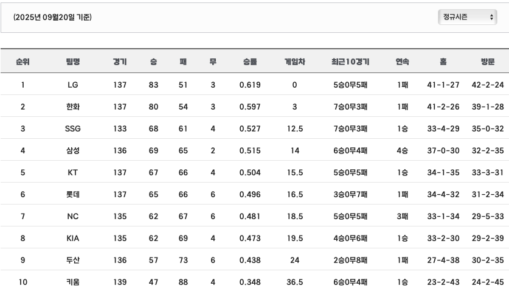509x291 pixels.
Task: Click 롯데's away record 31-2-34
Action: (x=488, y=194)
